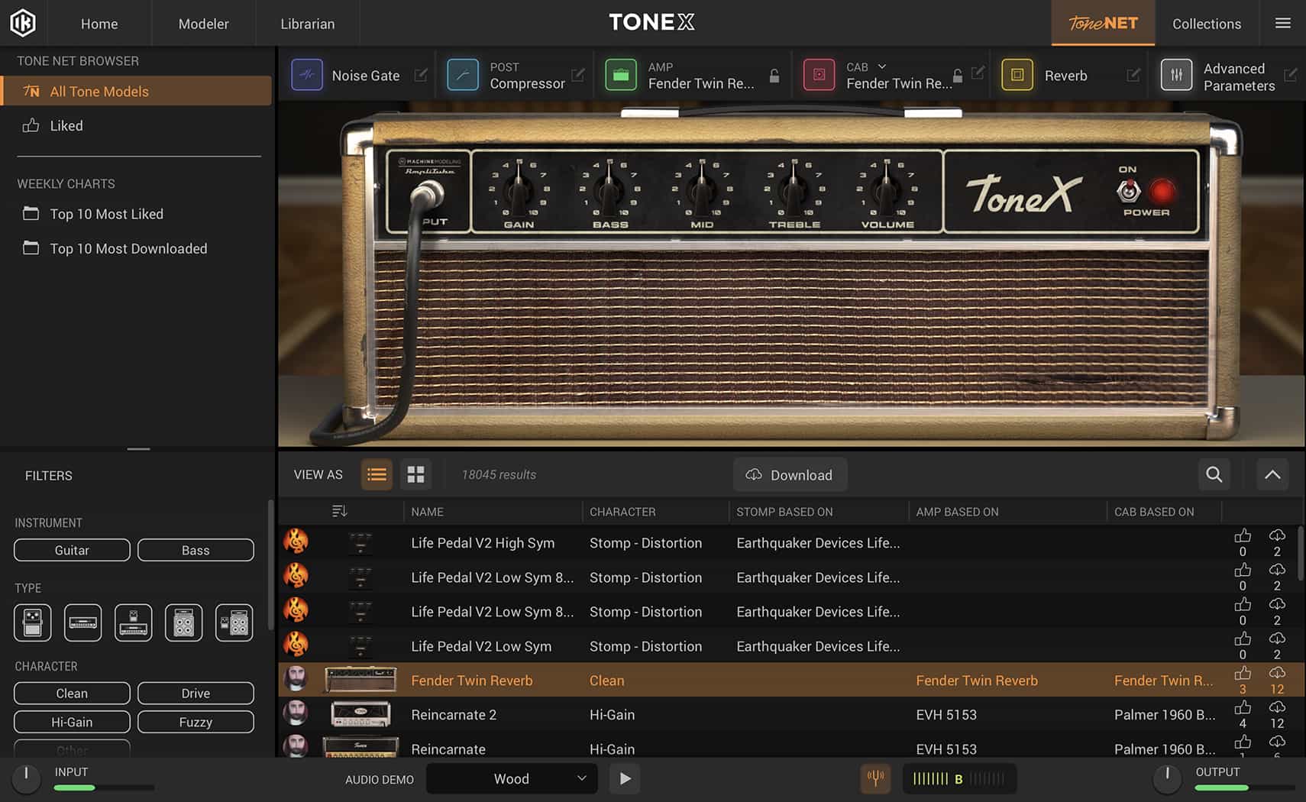Toggle the AMP module icon
The width and height of the screenshot is (1306, 802).
621,75
